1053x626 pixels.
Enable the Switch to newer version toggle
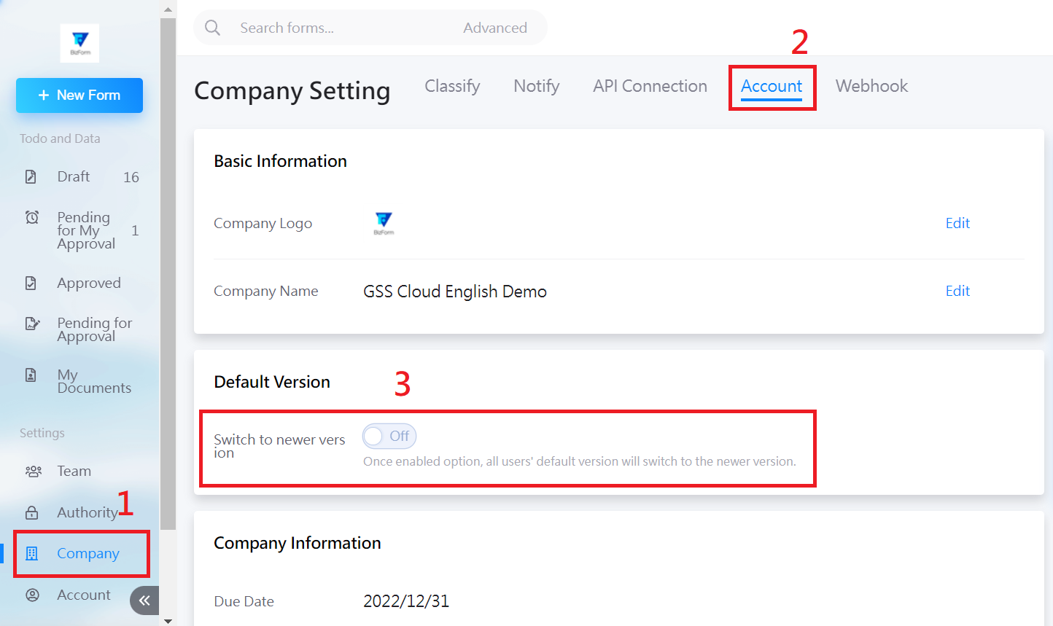[x=389, y=437]
